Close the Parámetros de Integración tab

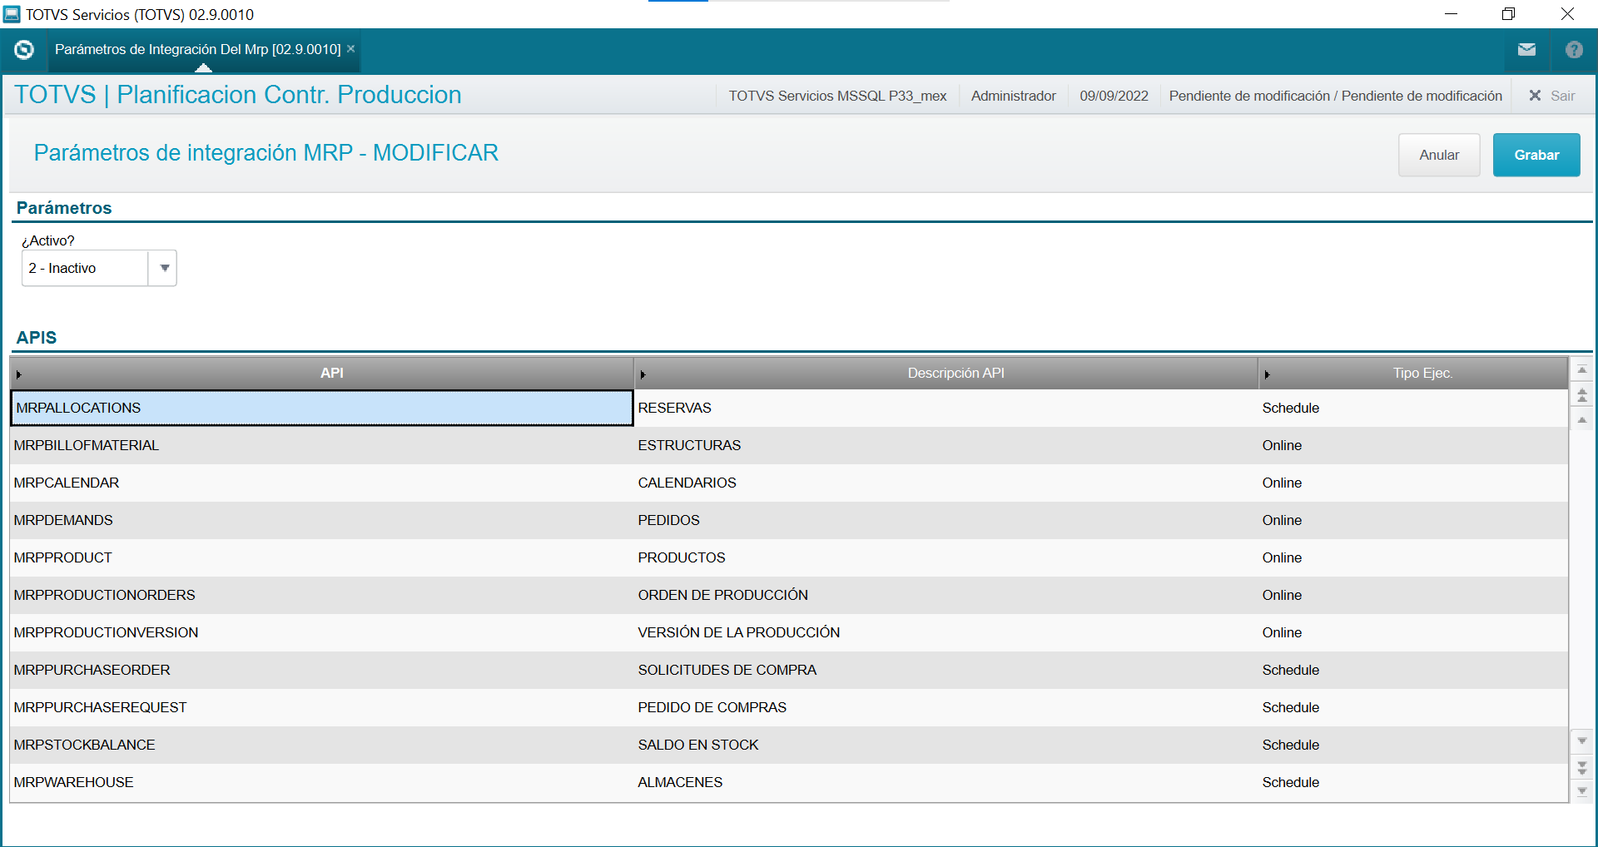point(351,49)
